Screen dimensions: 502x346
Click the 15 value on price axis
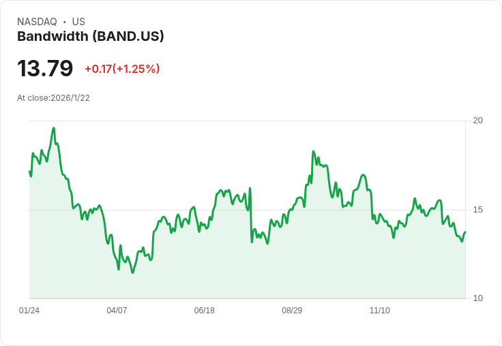click(478, 210)
